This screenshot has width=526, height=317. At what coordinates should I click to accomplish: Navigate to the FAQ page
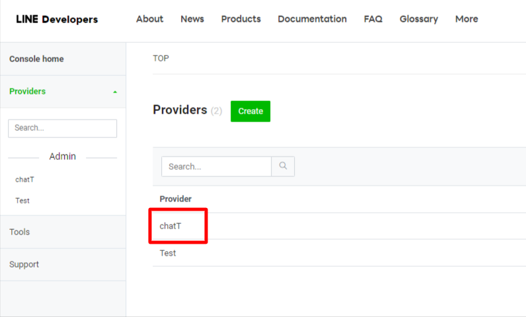pos(373,19)
